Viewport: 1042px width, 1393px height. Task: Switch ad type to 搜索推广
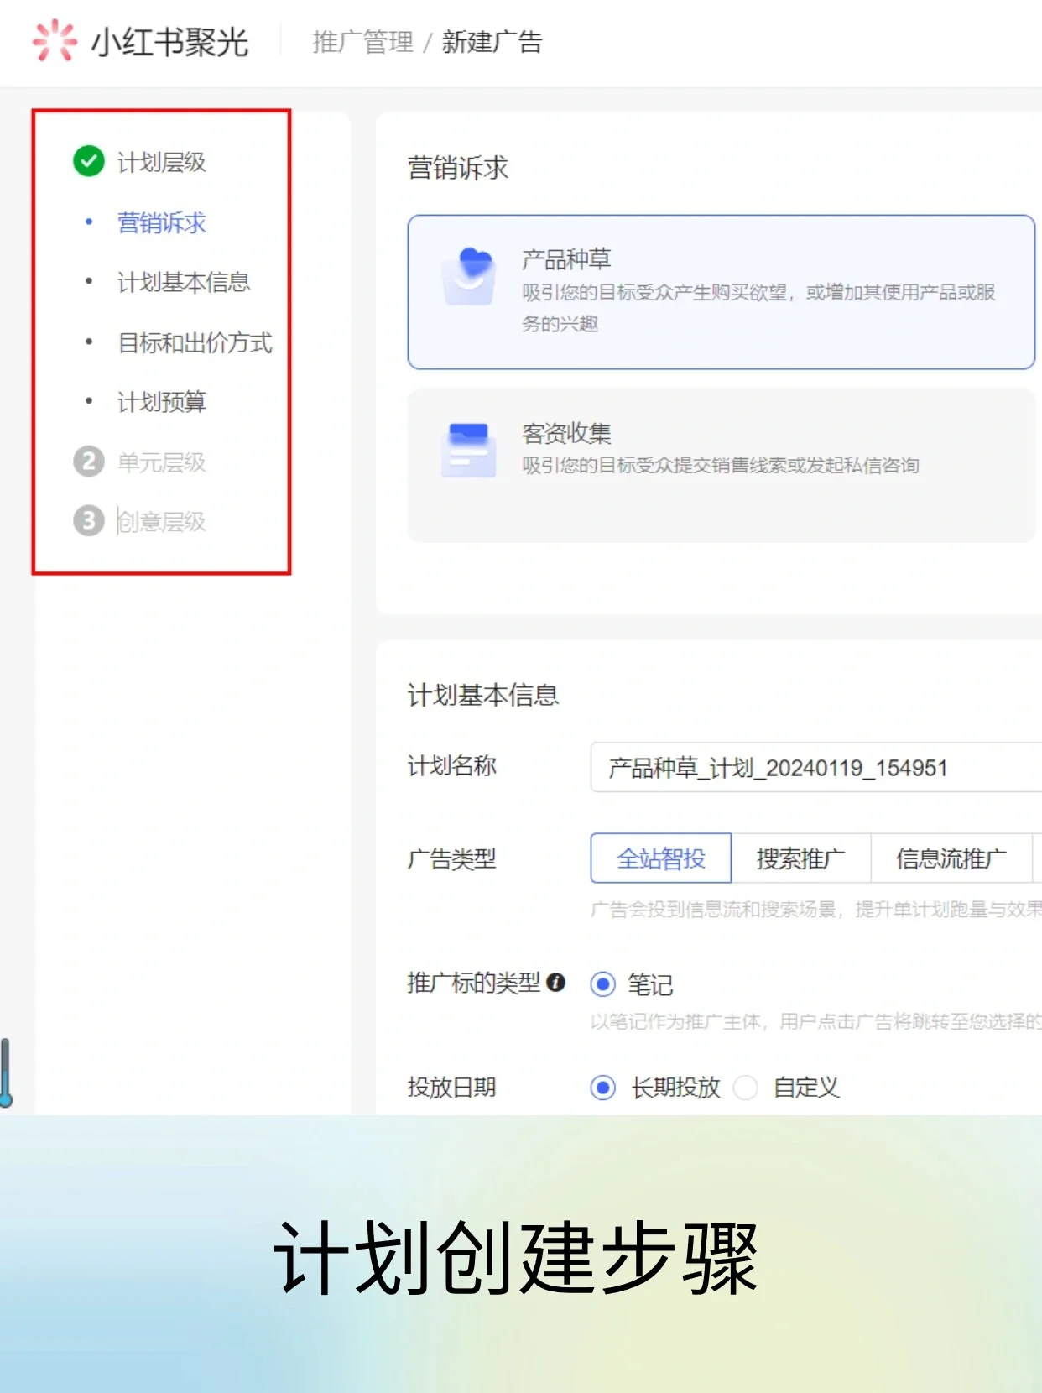(800, 858)
